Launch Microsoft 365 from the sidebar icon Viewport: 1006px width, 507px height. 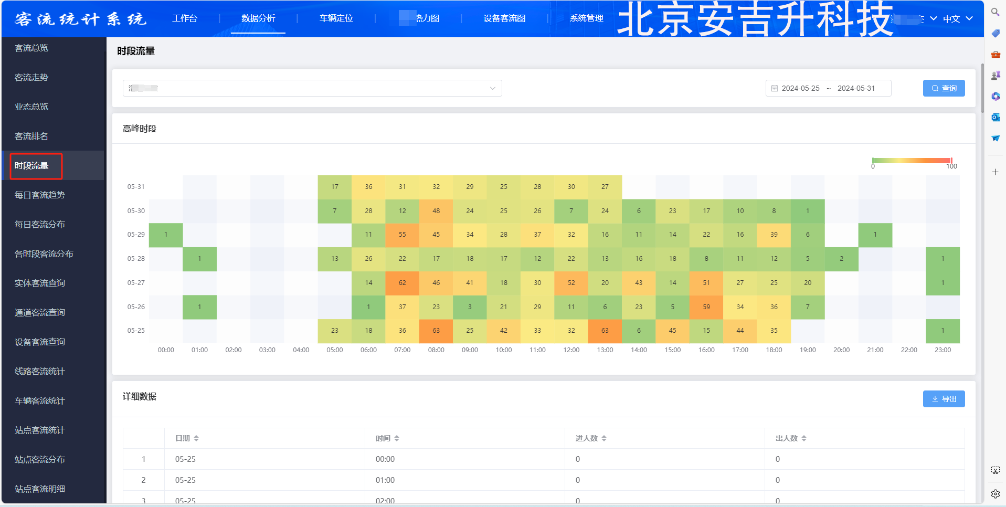(995, 96)
